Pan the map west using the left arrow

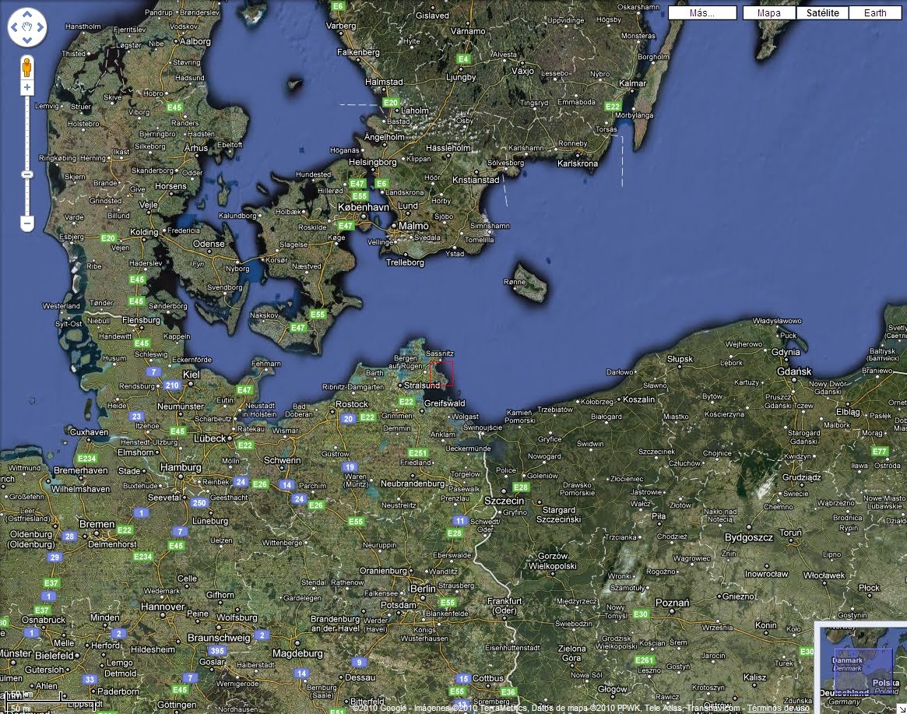(13, 27)
